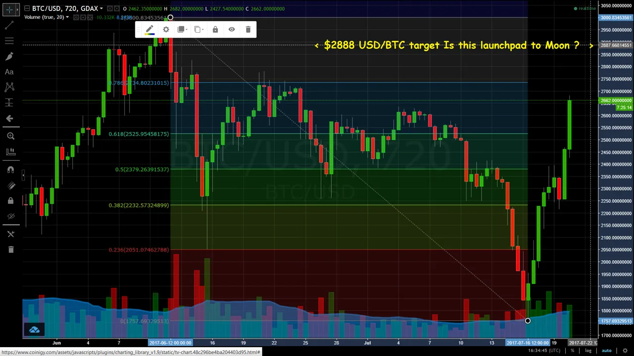Image resolution: width=634 pixels, height=356 pixels.
Task: Open visual order layers dropdown
Action: (x=182, y=30)
